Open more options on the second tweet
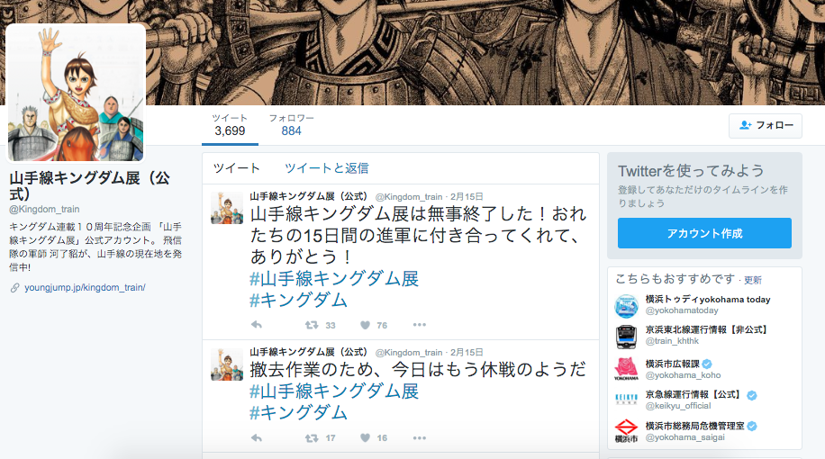This screenshot has width=825, height=459. pyautogui.click(x=420, y=438)
